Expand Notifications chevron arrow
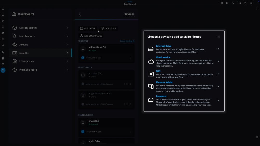This screenshot has width=260, height=146. (67, 36)
